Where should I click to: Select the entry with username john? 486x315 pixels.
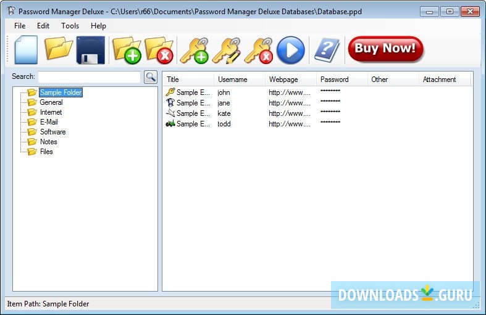pyautogui.click(x=224, y=92)
